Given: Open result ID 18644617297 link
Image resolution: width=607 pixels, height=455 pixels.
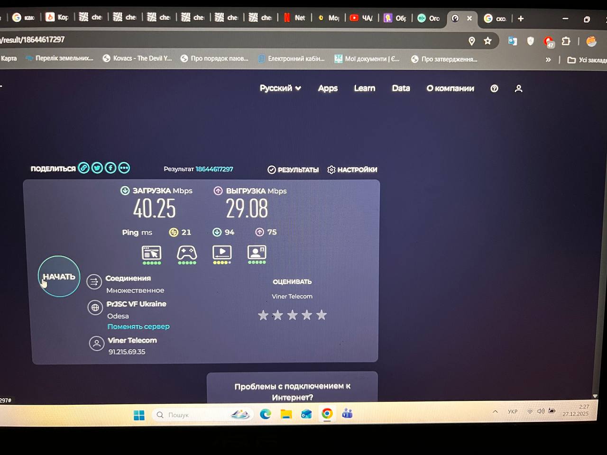Looking at the screenshot, I should 214,169.
